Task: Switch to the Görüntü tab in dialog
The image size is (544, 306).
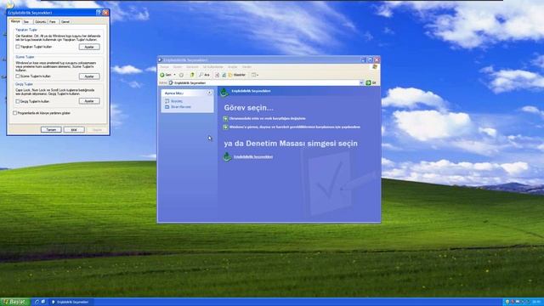Action: coord(40,22)
